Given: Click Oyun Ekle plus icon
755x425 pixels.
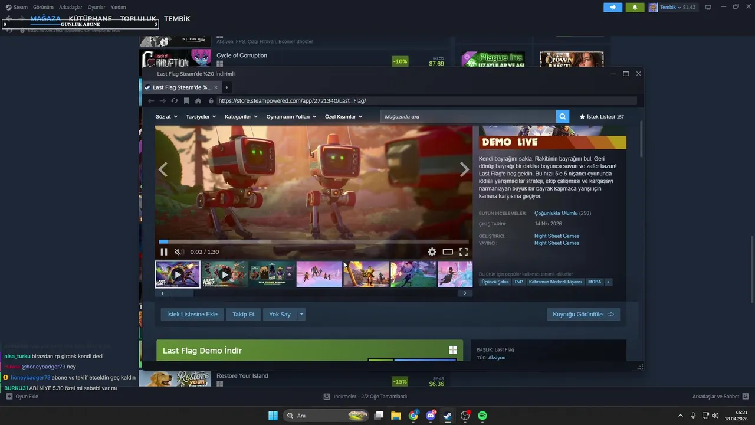Looking at the screenshot, I should pos(9,397).
